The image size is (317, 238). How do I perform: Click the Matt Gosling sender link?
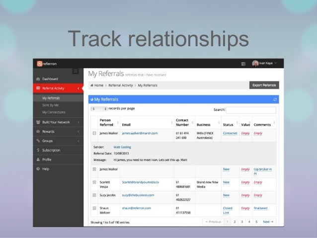[122, 147]
